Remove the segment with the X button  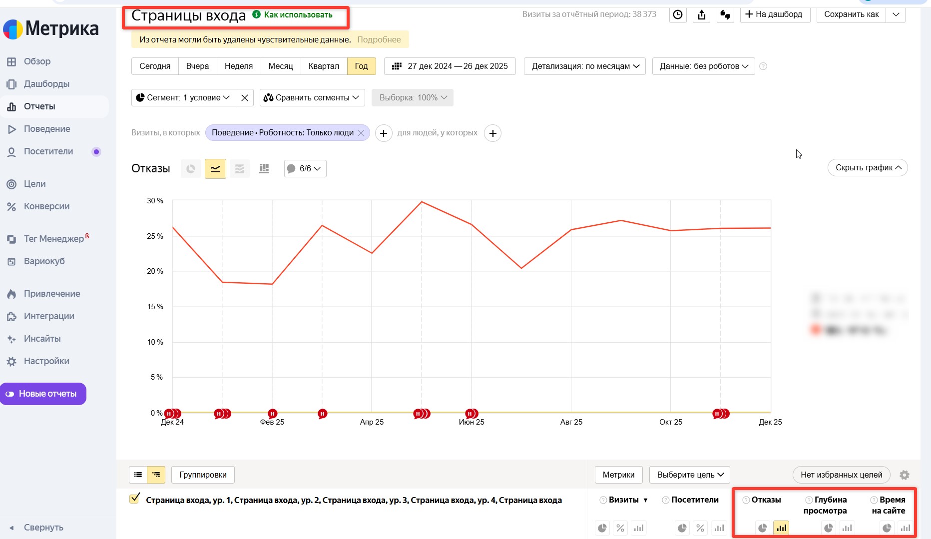[245, 98]
